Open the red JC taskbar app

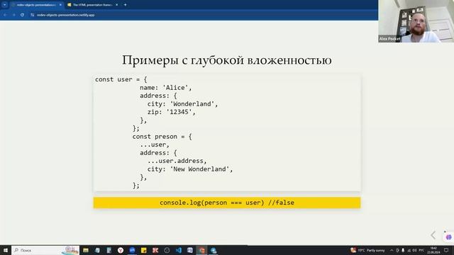click(x=155, y=250)
